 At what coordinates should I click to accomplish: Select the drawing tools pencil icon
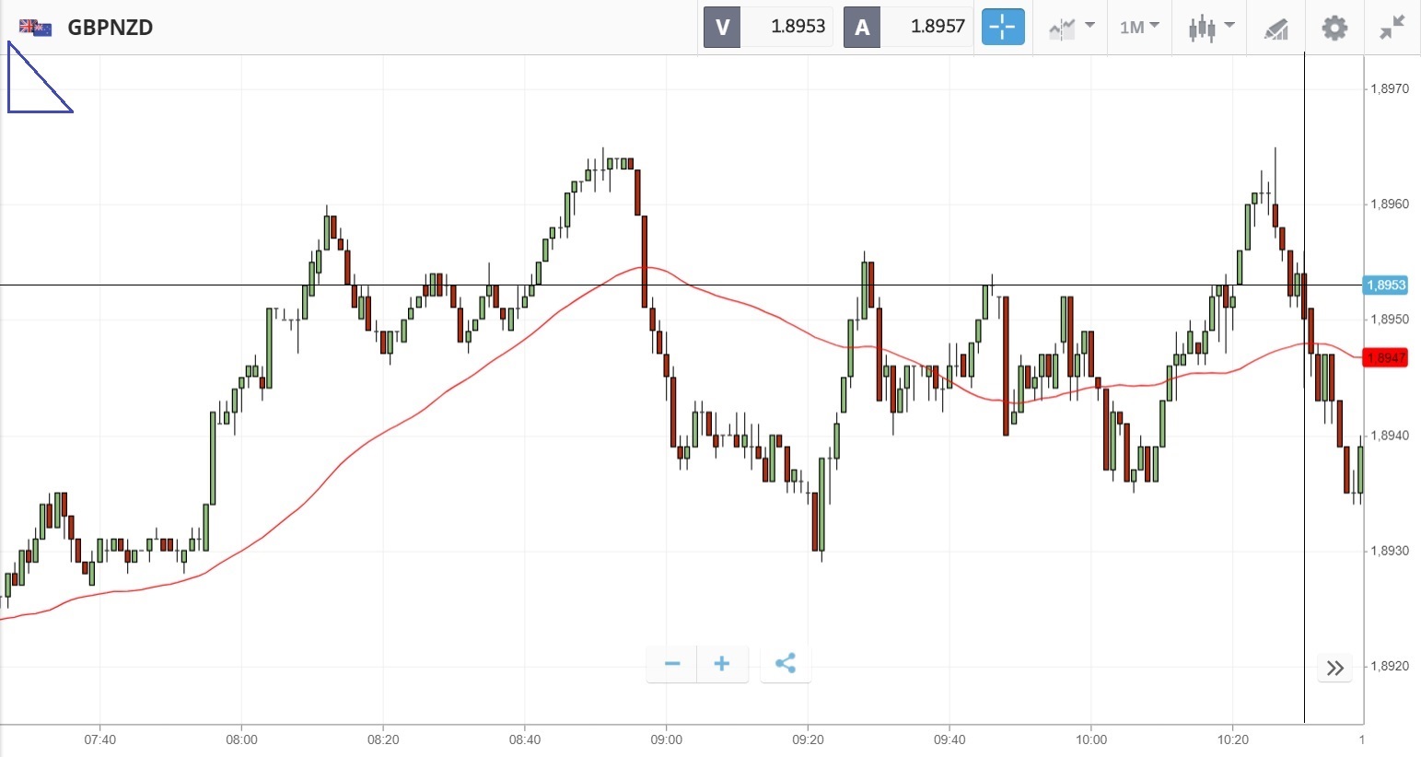(1275, 29)
